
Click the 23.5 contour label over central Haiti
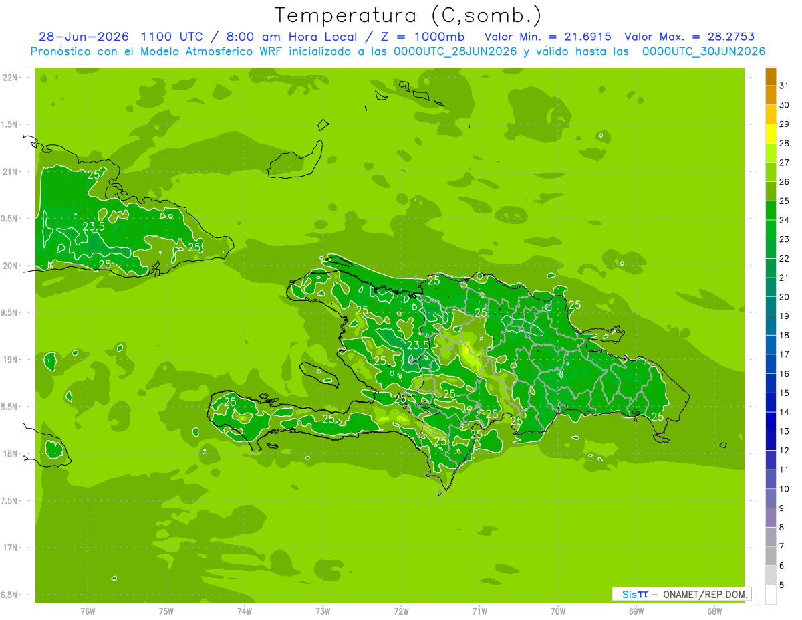click(x=418, y=345)
